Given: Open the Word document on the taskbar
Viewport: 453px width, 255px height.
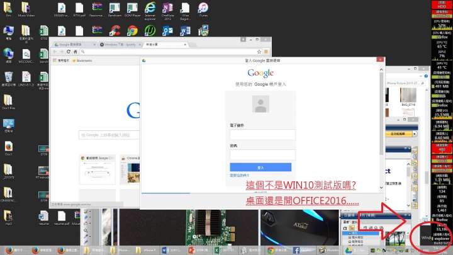Looking at the screenshot, I should 172,250.
